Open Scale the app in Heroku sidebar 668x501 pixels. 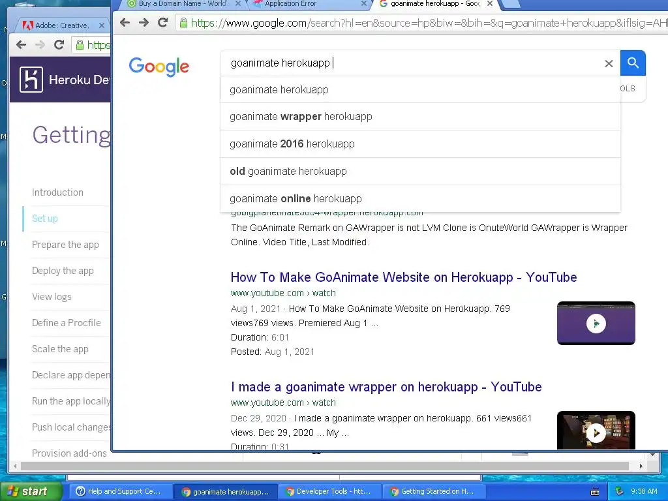tap(60, 349)
